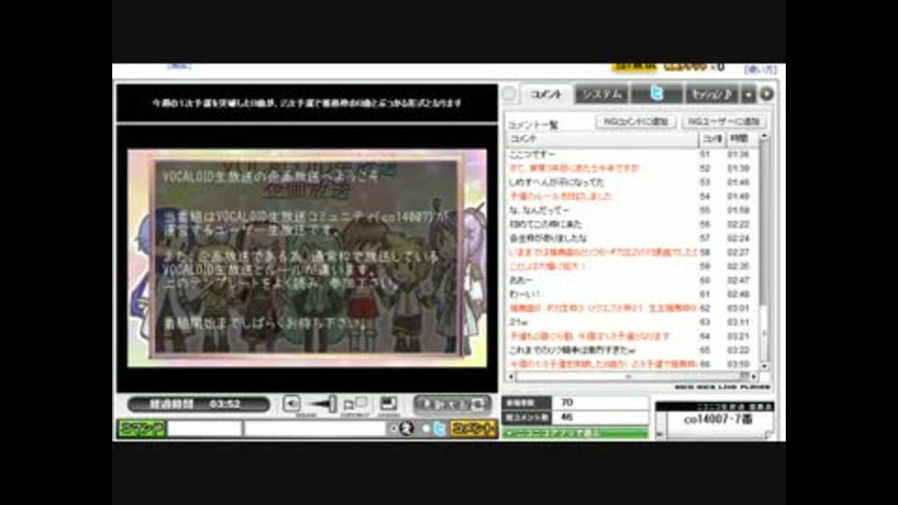
Task: Select comment '21w' row 63
Action: pos(631,322)
